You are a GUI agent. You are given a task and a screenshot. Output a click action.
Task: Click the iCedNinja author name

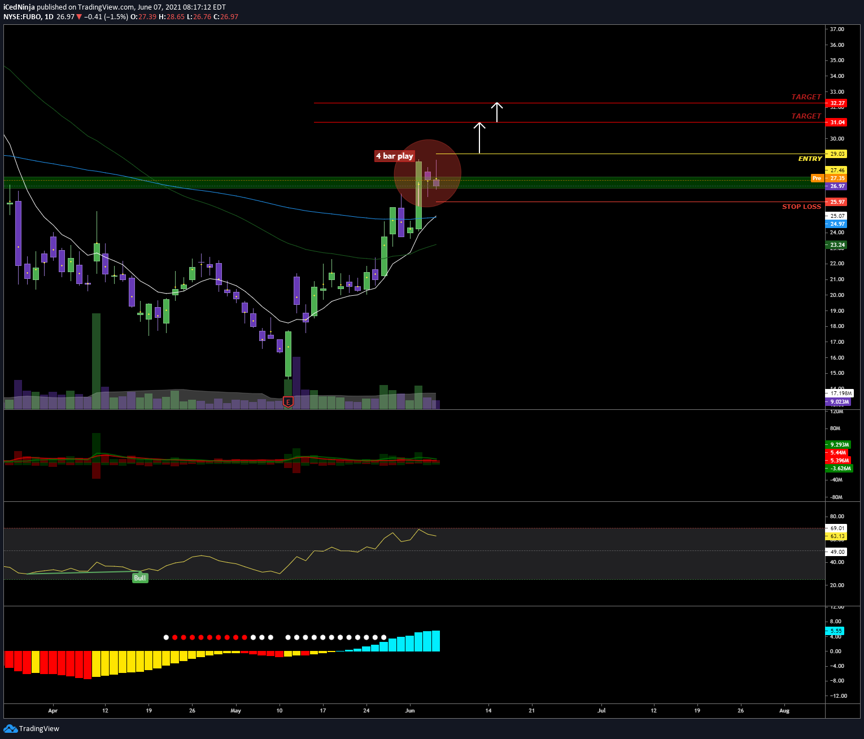pyautogui.click(x=19, y=7)
